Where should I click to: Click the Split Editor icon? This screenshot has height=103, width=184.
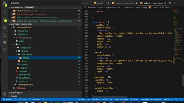click(x=175, y=3)
